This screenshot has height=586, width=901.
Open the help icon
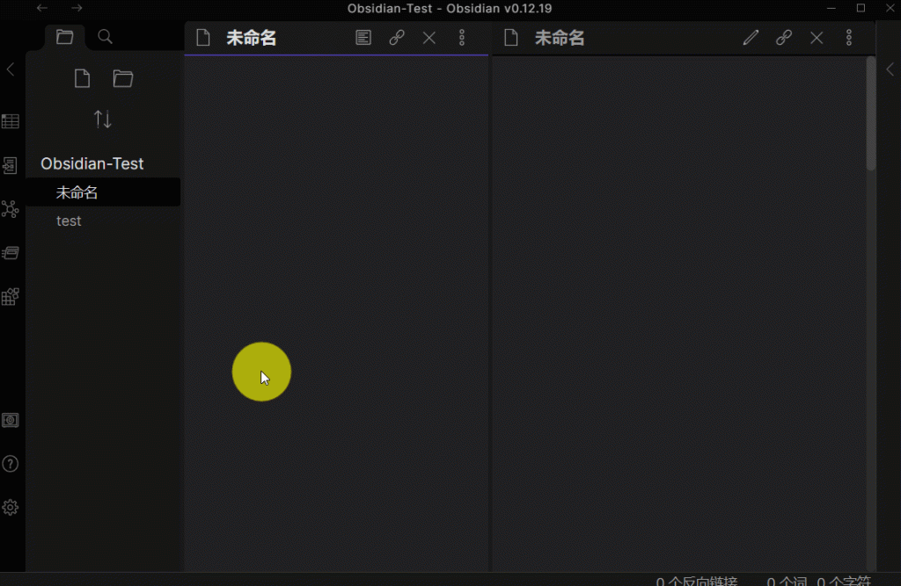[x=11, y=464]
